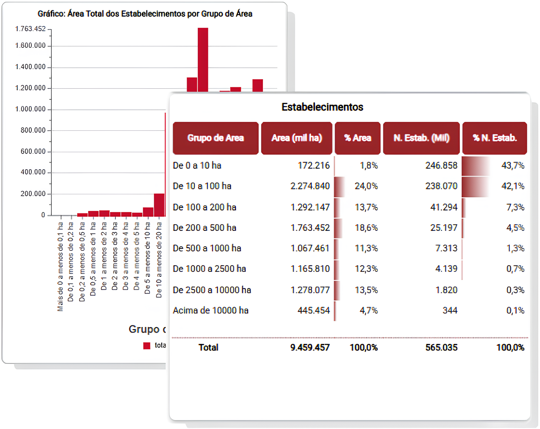Click the red 'total' legend swatch
This screenshot has height=429, width=540.
coord(147,346)
